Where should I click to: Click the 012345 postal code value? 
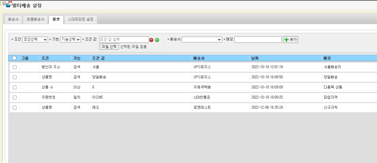coord(98,97)
